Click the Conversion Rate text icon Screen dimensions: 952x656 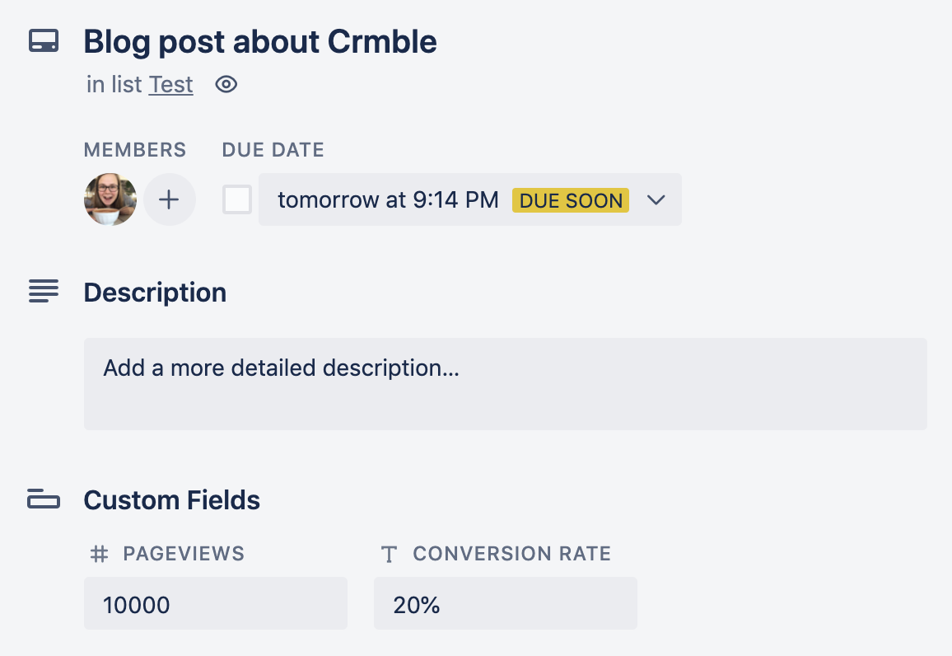[390, 555]
